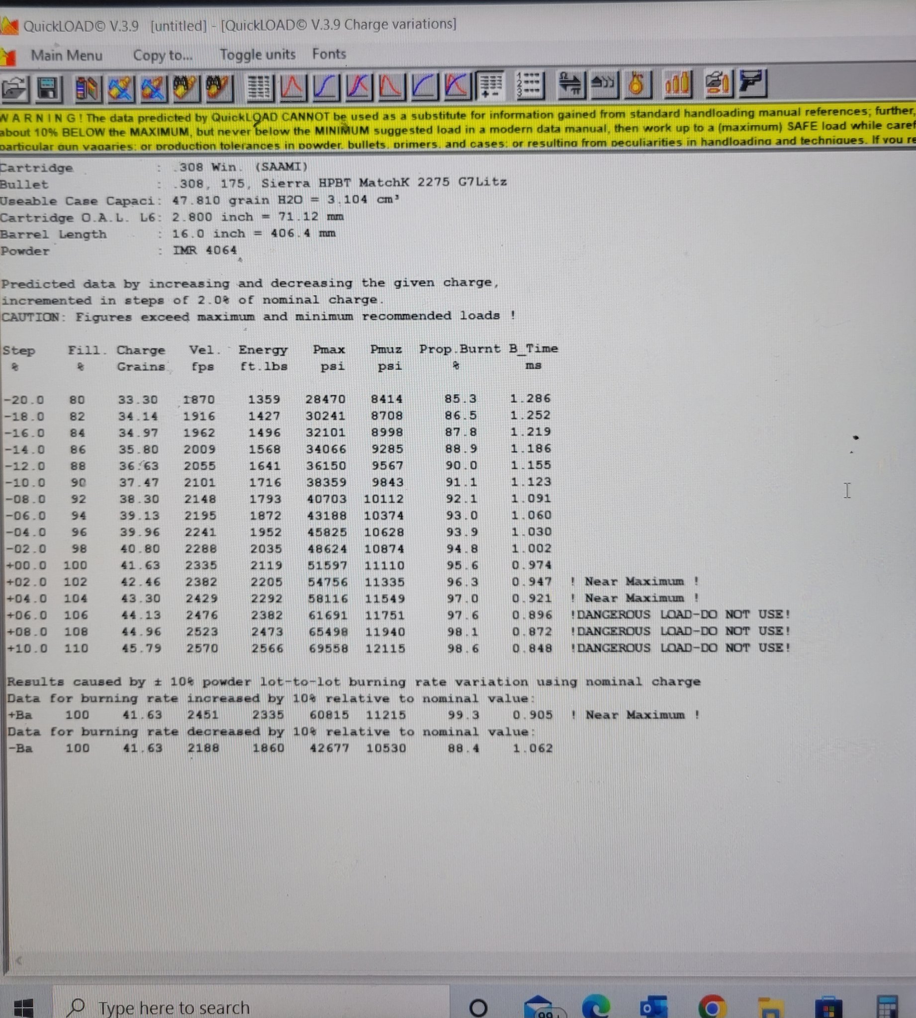Click the binoculars icon next to the table grid
Viewport: 916px width, 1018px height.
pyautogui.click(x=219, y=87)
